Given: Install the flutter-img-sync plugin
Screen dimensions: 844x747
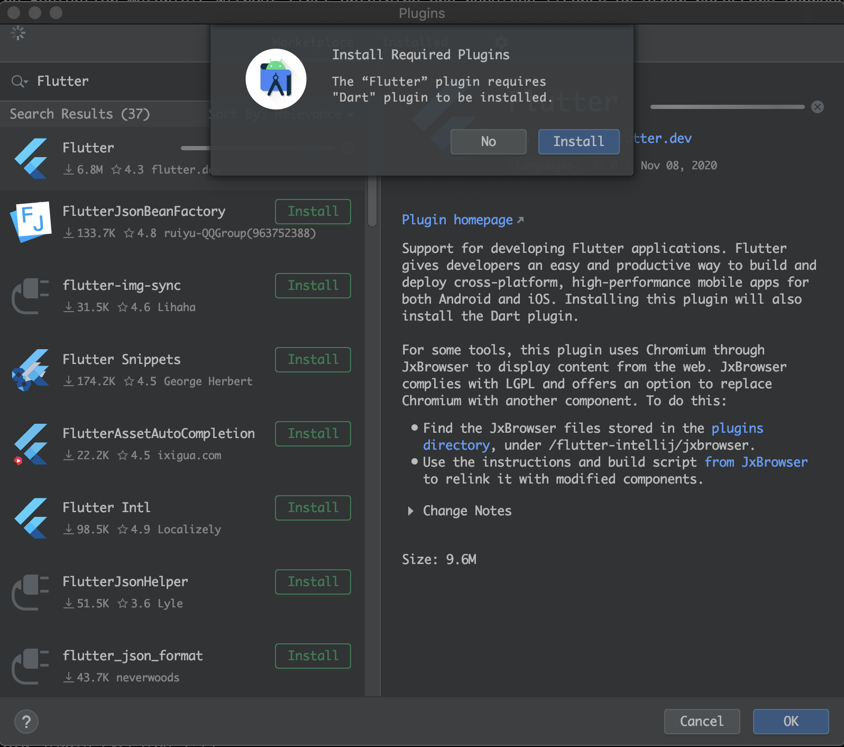Looking at the screenshot, I should 313,286.
